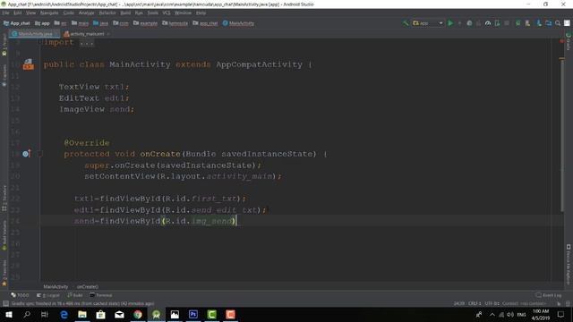Open the Code menu
The width and height of the screenshot is (573, 322).
click(x=68, y=13)
